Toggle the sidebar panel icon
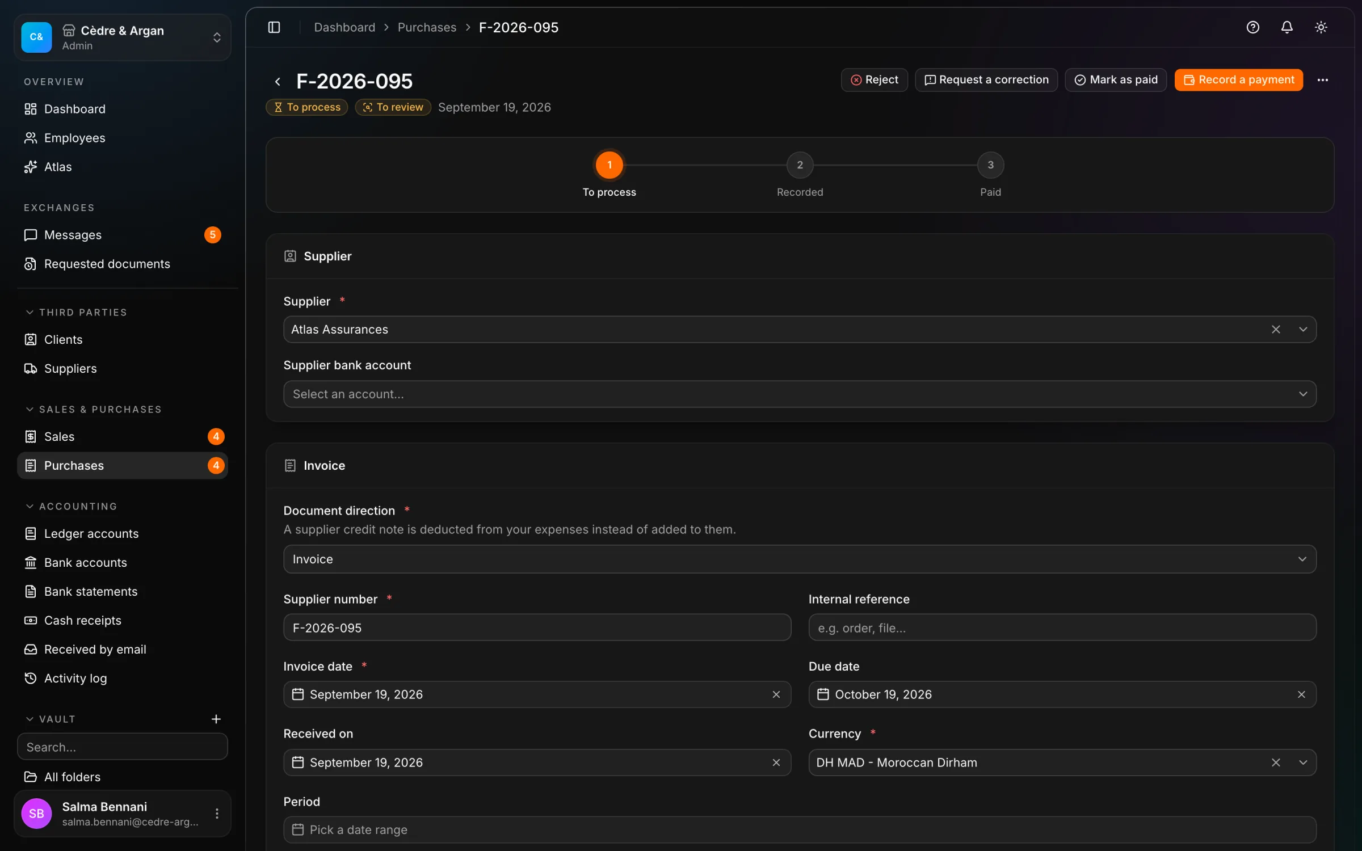This screenshot has width=1362, height=851. 274,27
